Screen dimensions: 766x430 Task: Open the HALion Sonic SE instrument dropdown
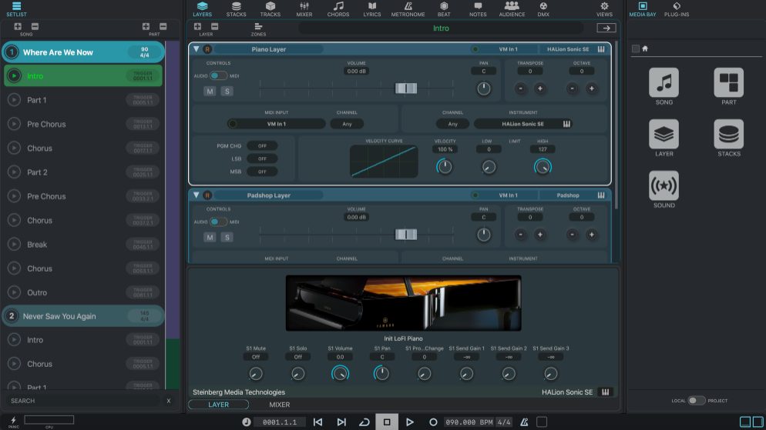tap(523, 124)
